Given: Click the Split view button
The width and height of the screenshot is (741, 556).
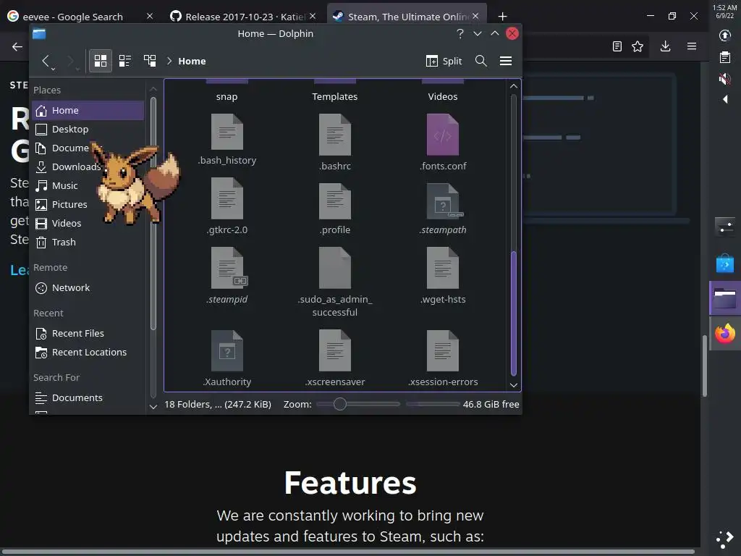Looking at the screenshot, I should pyautogui.click(x=444, y=61).
